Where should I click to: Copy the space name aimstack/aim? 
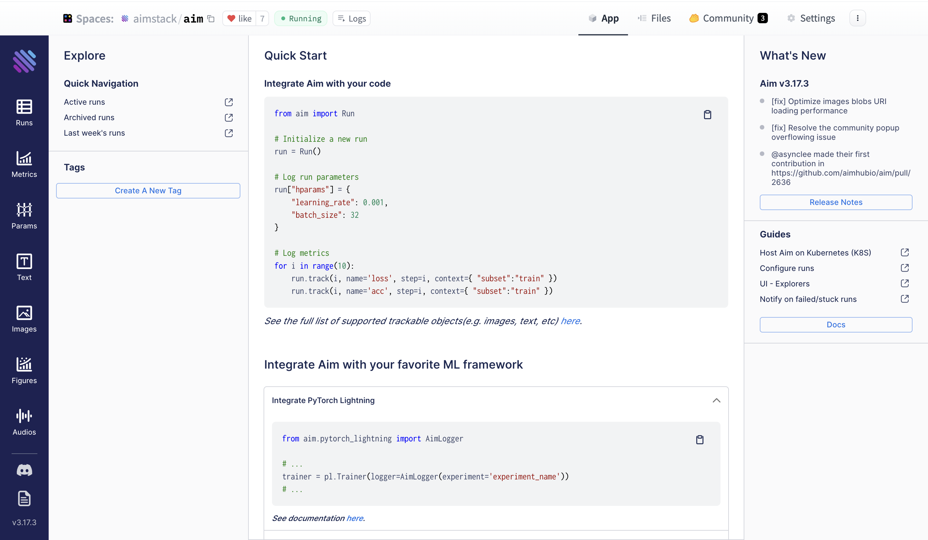(x=211, y=18)
